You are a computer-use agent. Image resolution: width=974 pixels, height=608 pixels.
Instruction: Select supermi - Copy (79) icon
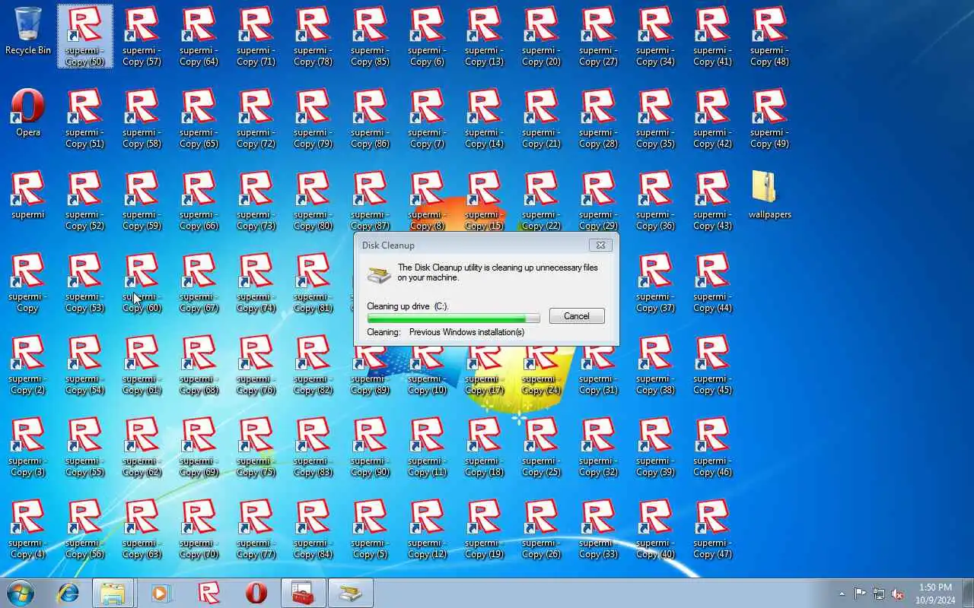pos(314,119)
